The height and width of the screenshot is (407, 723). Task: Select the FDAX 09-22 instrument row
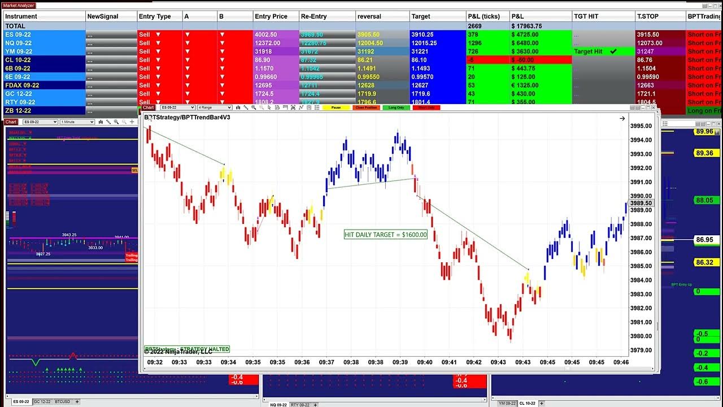(x=45, y=85)
